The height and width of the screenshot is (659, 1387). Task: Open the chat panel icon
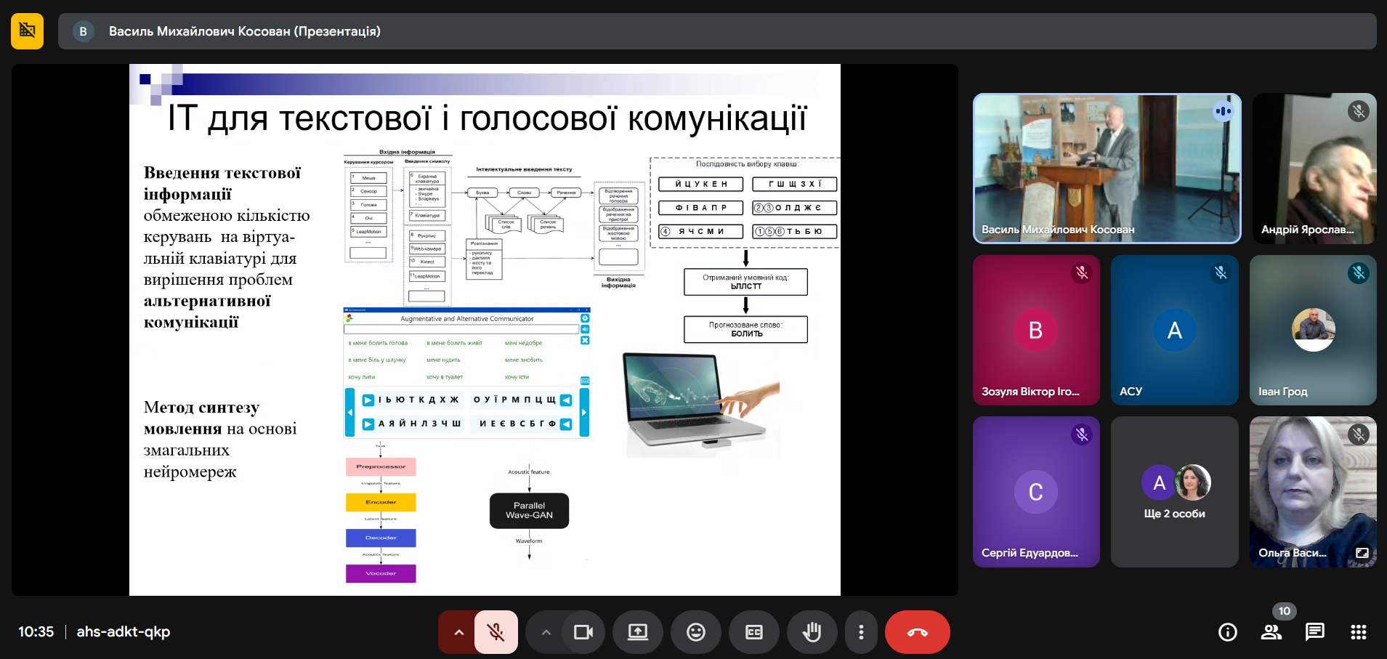point(1314,632)
